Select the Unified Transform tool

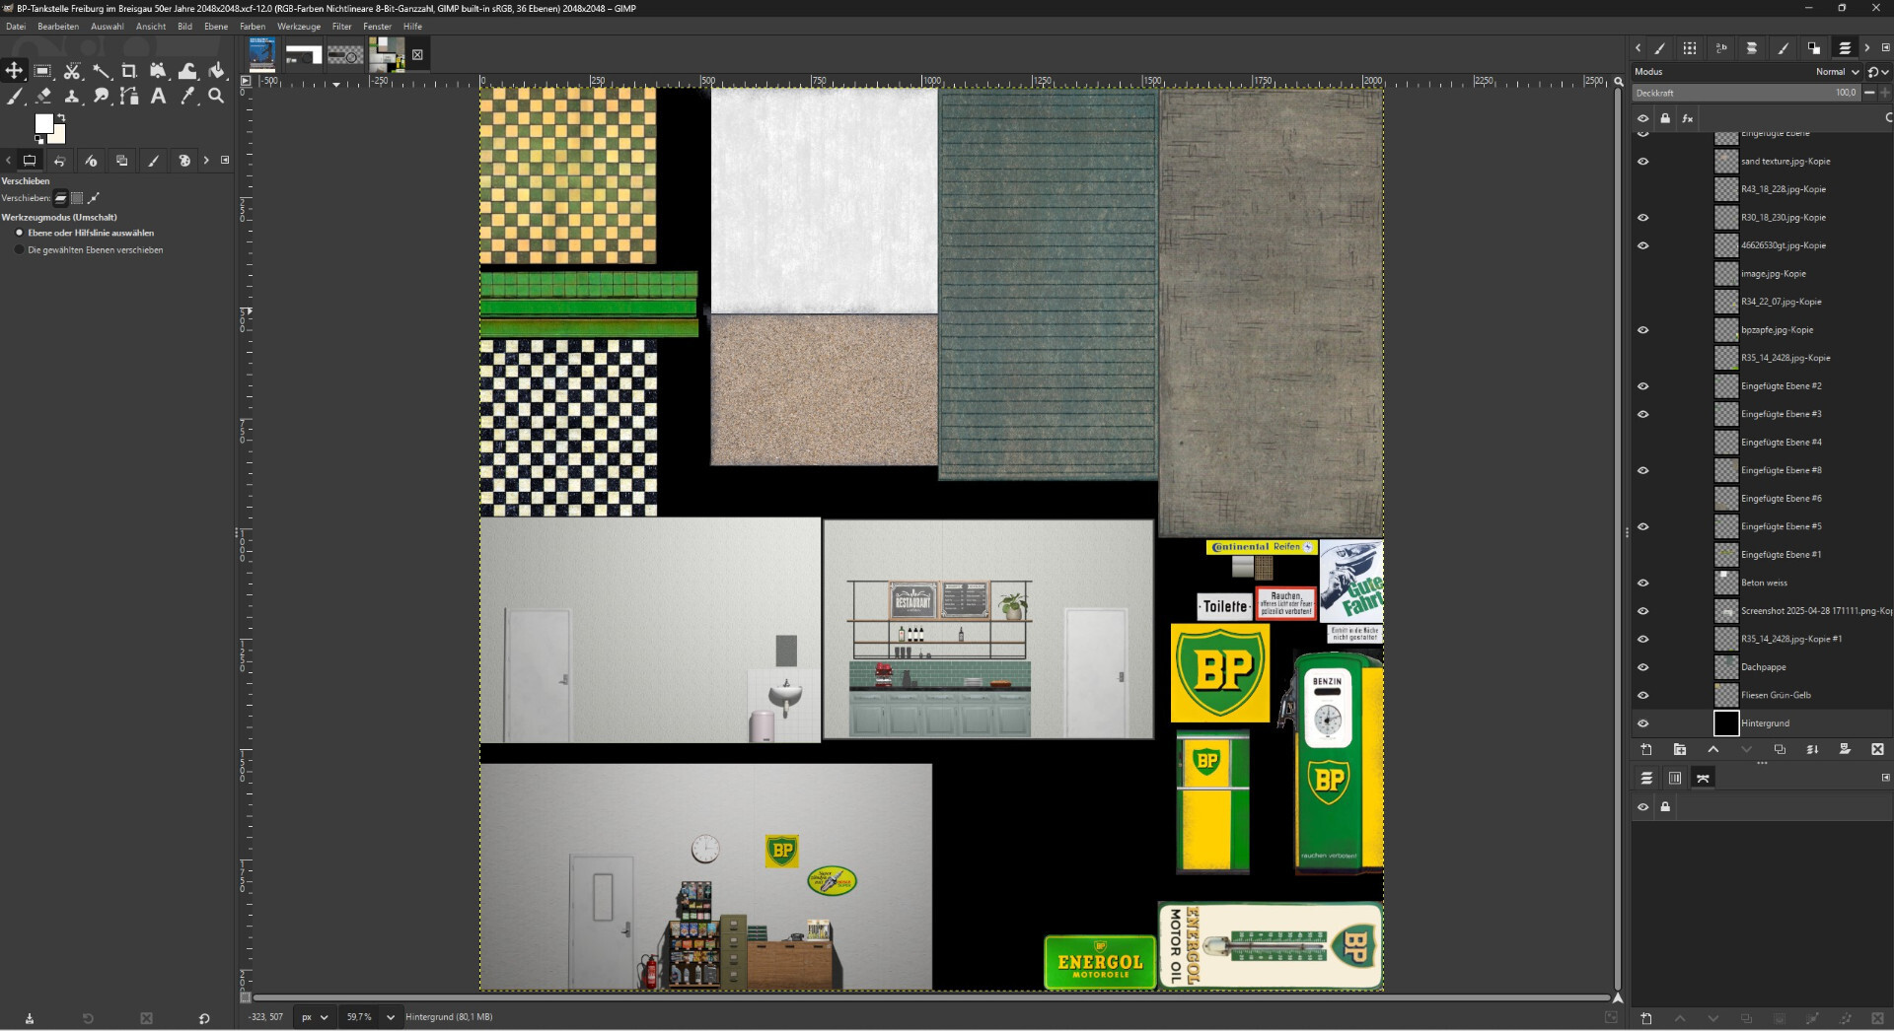pos(158,71)
